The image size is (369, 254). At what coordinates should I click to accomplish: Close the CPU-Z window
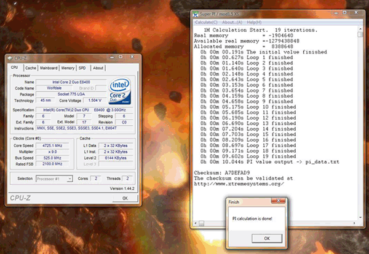[x=132, y=57]
